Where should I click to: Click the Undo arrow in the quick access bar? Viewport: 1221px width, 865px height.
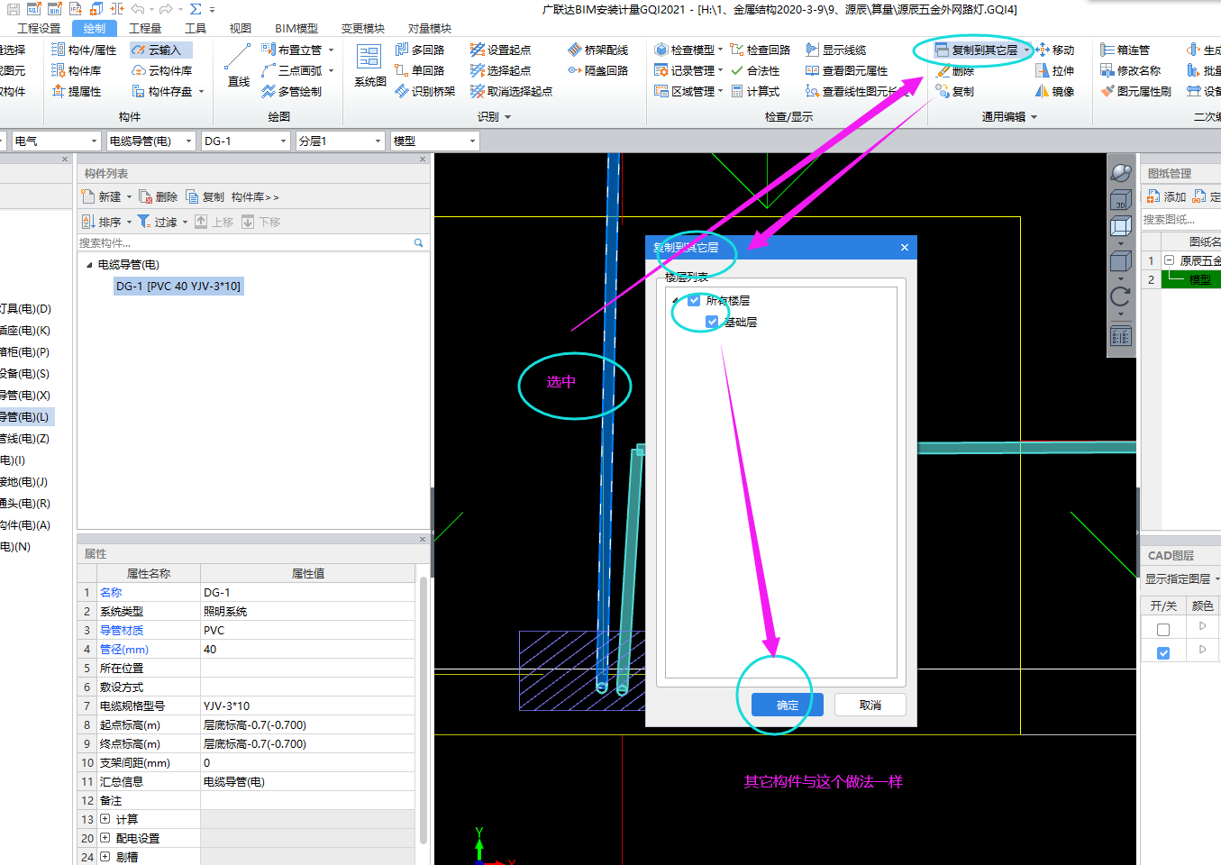click(138, 9)
